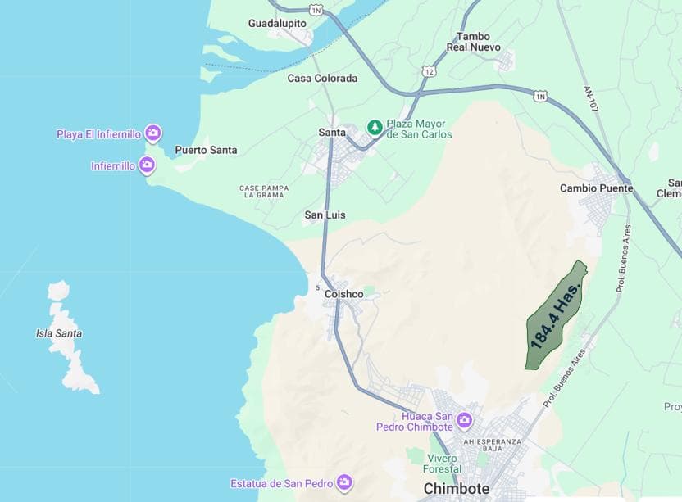Image resolution: width=682 pixels, height=502 pixels.
Task: Click the Tambo Real Nuevo label
Action: pos(473,42)
